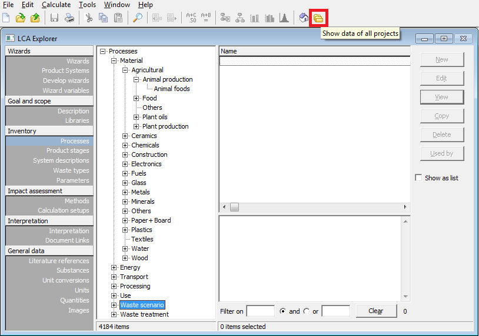Screen dimensions: 479x336
Task: Click the A+C .50 toolbar icon
Action: (x=191, y=18)
